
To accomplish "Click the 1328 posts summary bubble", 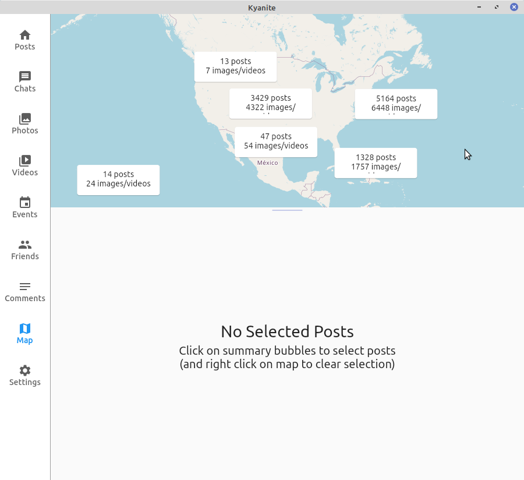I will (x=376, y=163).
